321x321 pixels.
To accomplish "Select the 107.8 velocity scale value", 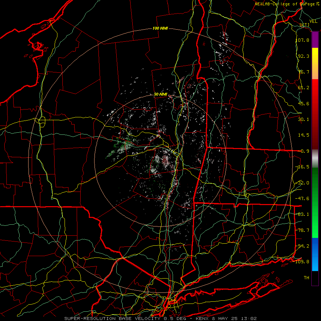I will point(302,40).
